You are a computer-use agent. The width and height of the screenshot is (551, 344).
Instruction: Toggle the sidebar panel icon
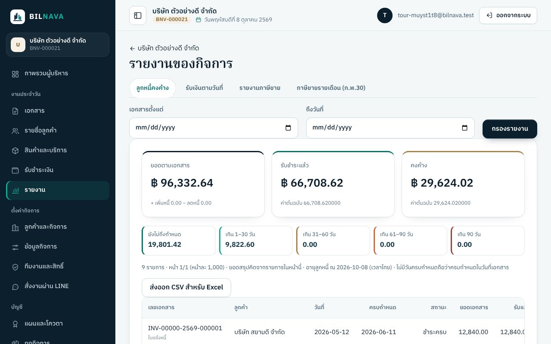click(138, 15)
